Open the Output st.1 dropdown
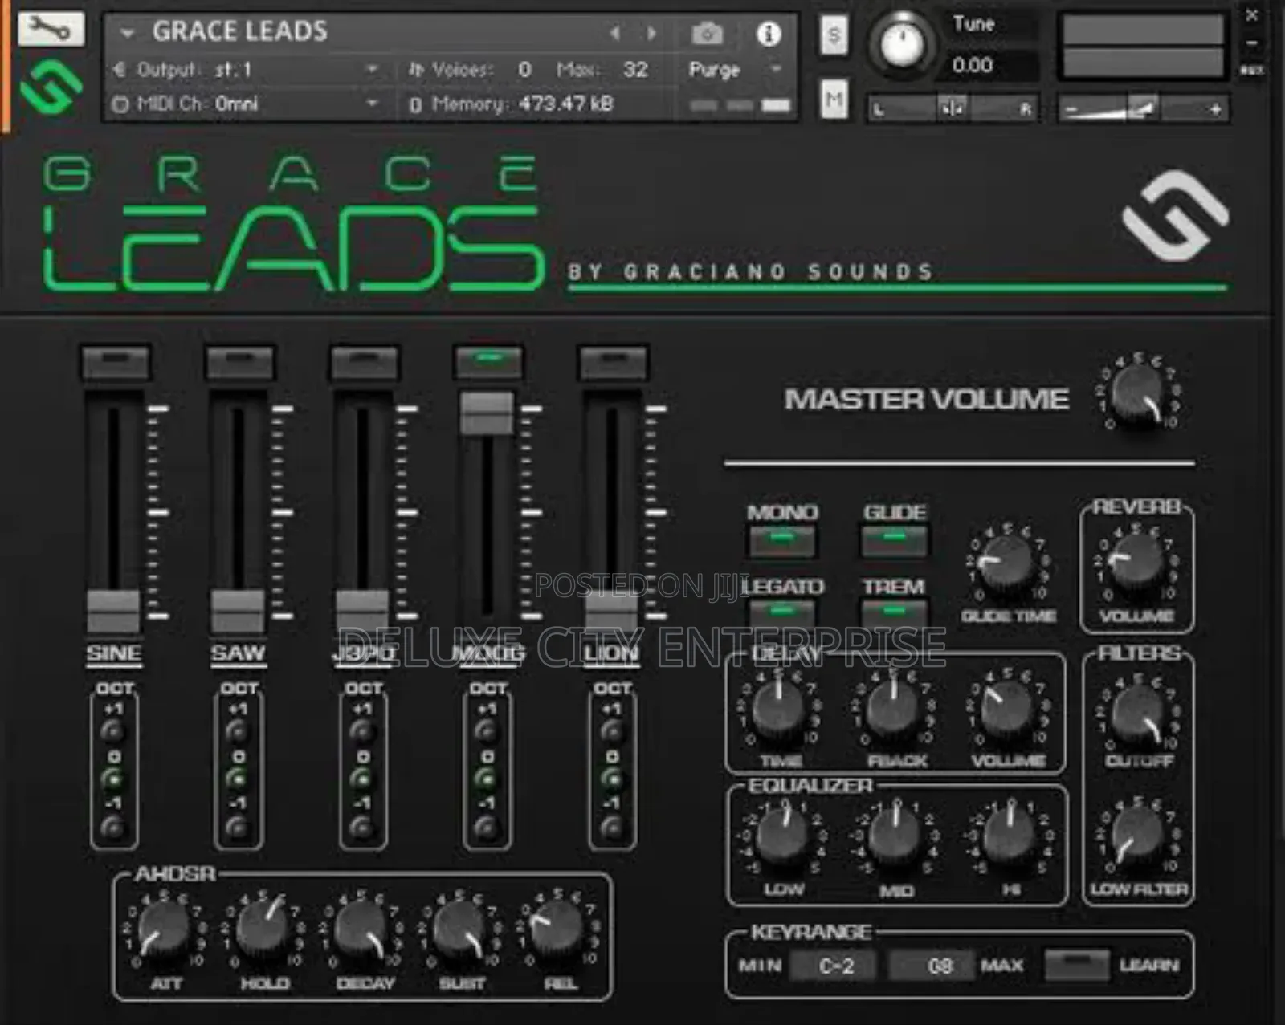The height and width of the screenshot is (1025, 1285). click(371, 70)
